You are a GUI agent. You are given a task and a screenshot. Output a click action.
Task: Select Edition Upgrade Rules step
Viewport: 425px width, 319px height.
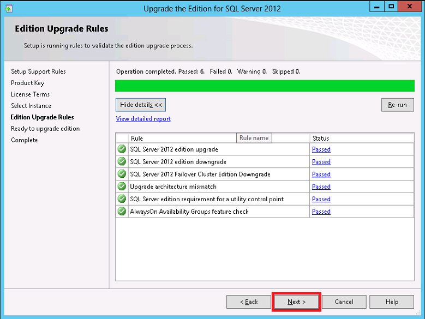tap(42, 117)
